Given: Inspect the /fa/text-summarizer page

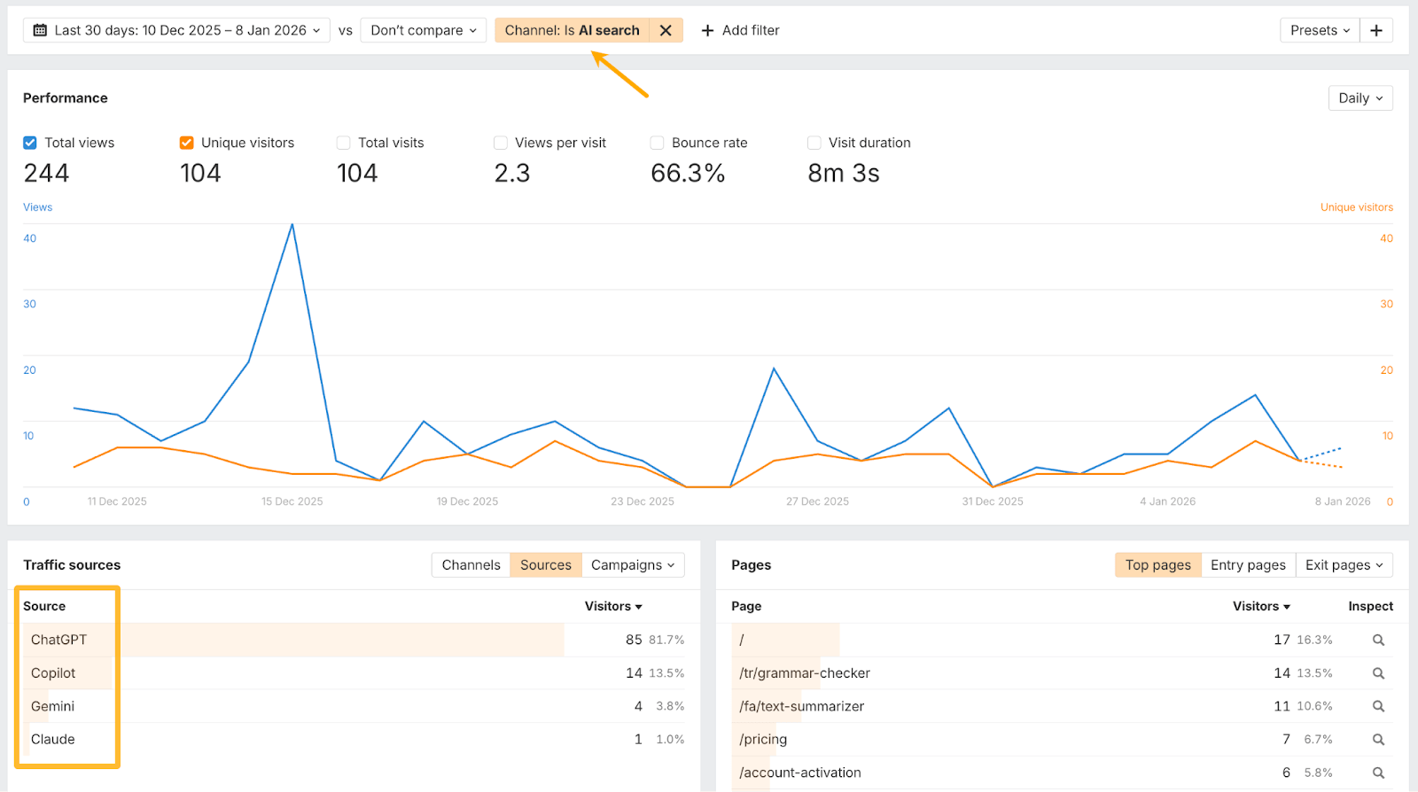Looking at the screenshot, I should [x=1378, y=706].
